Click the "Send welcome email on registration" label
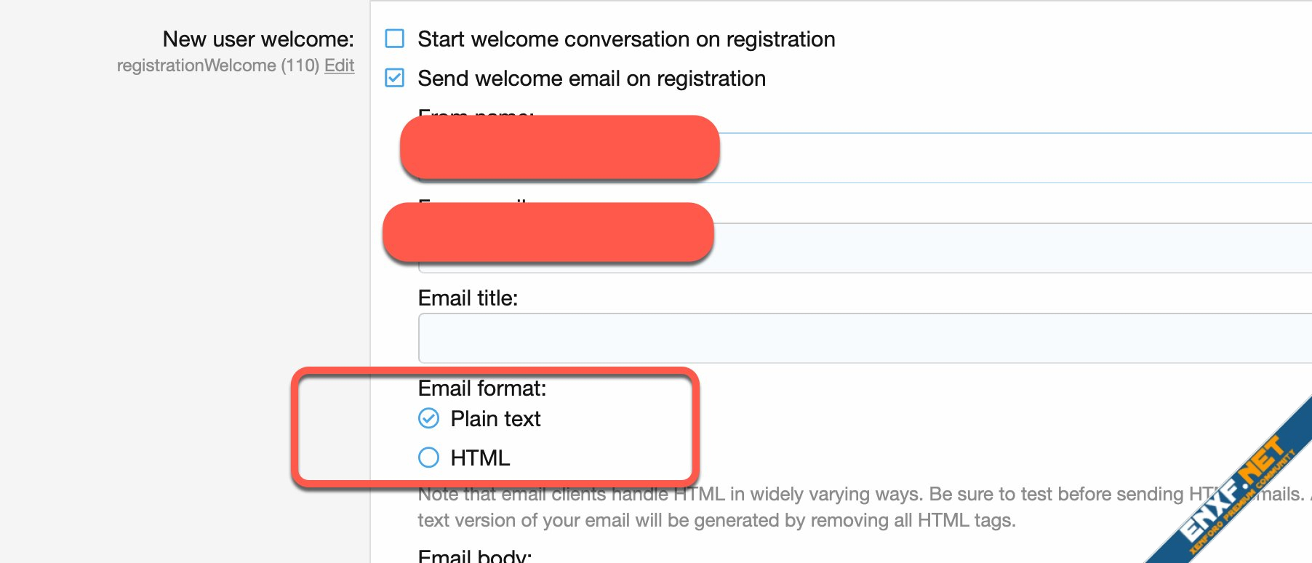The height and width of the screenshot is (563, 1312). (x=591, y=79)
